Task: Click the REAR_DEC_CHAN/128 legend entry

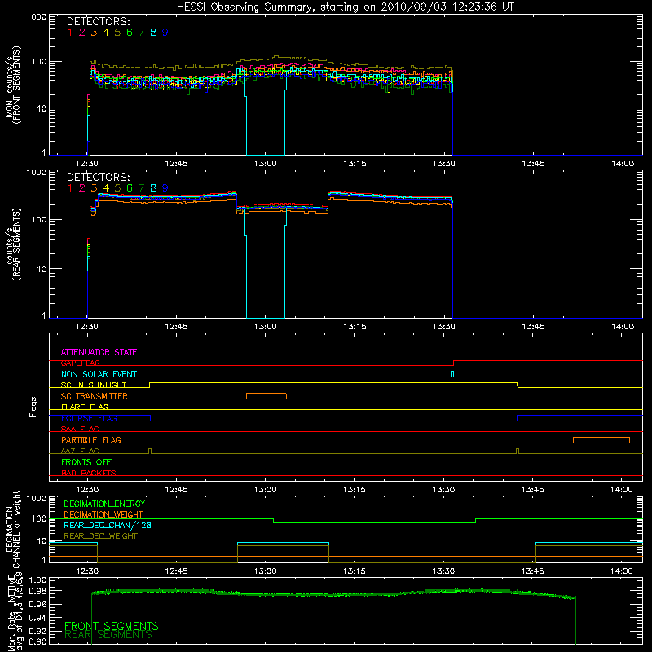Action: pos(108,525)
